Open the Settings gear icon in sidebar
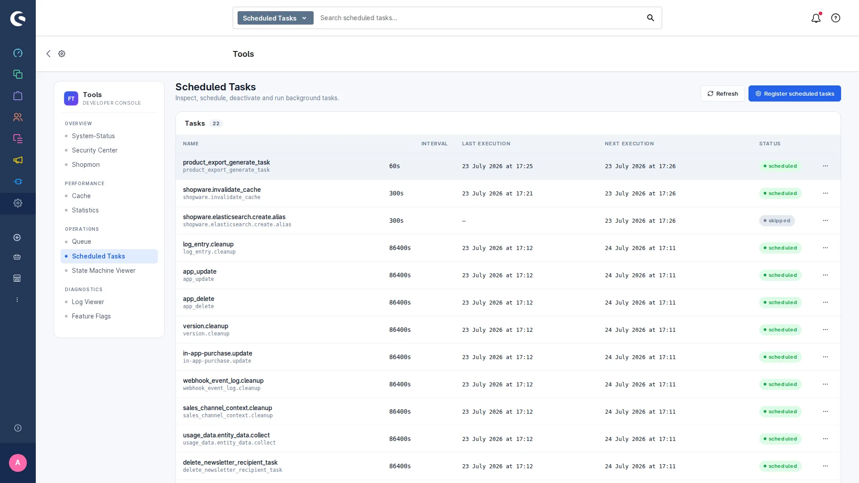The image size is (859, 483). pos(18,203)
